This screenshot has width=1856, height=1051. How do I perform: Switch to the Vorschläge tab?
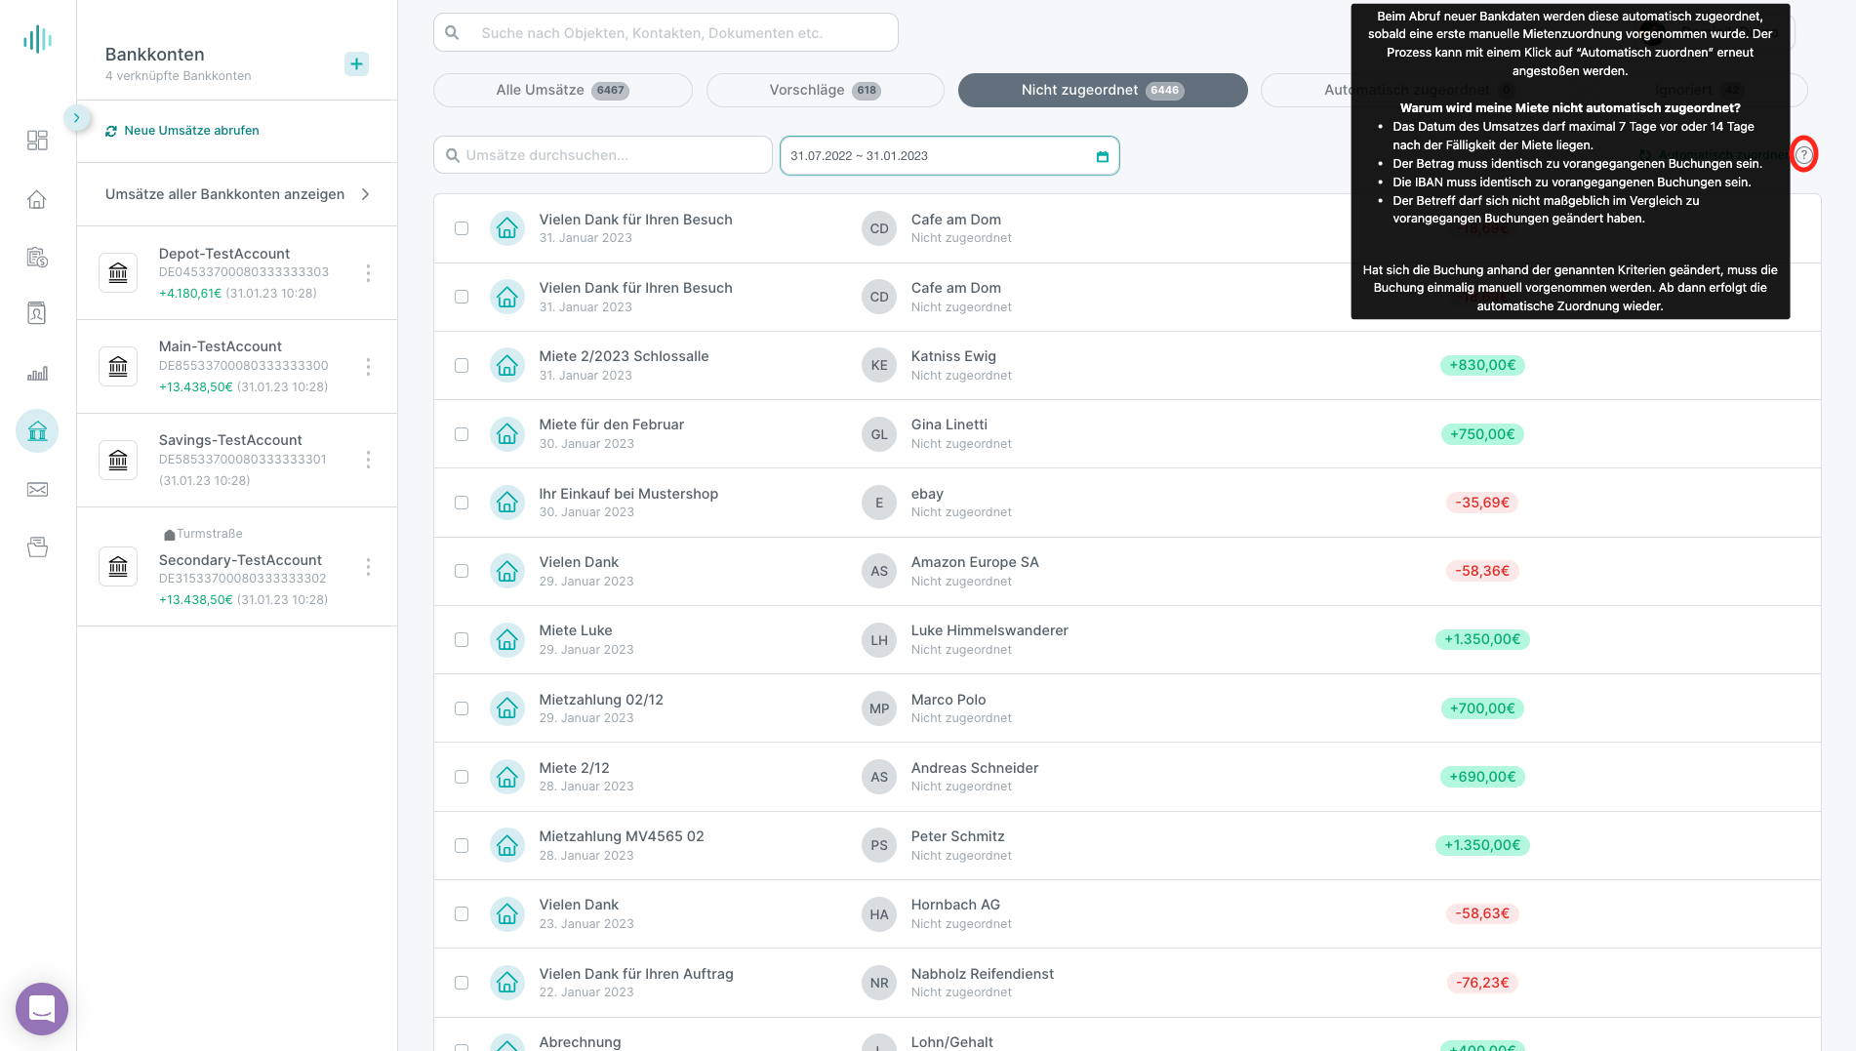(x=825, y=90)
